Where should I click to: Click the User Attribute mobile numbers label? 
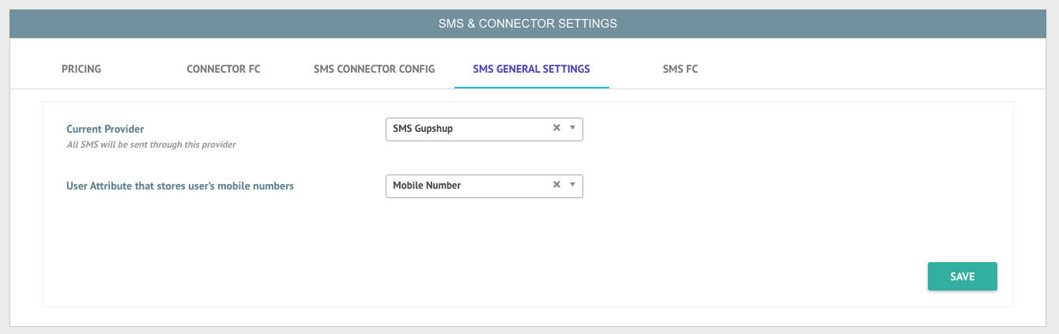(180, 186)
